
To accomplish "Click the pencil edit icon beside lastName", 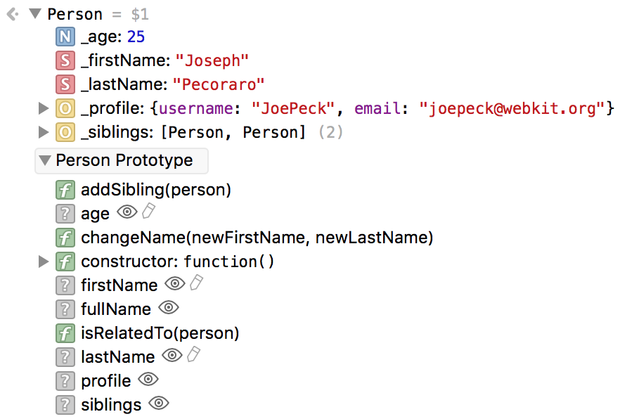I will click(x=194, y=354).
